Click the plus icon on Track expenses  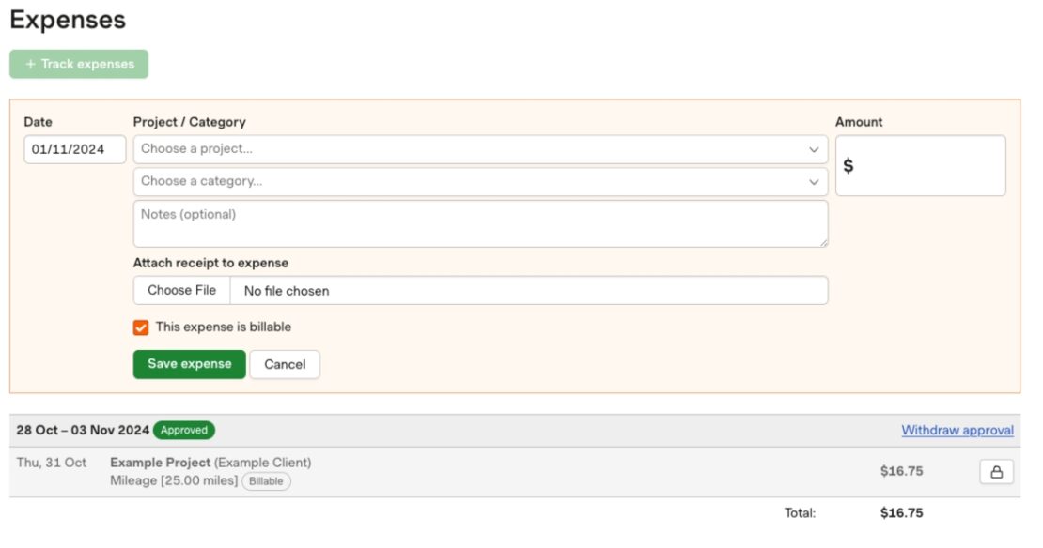[30, 64]
